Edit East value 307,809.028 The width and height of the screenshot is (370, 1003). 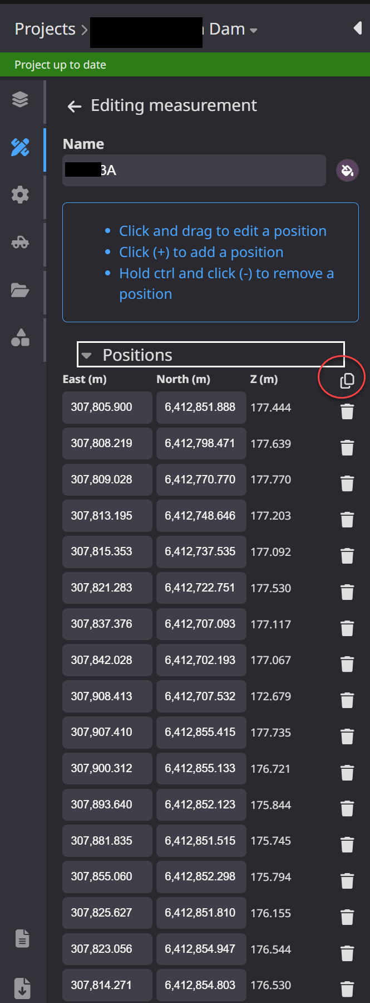click(x=107, y=479)
